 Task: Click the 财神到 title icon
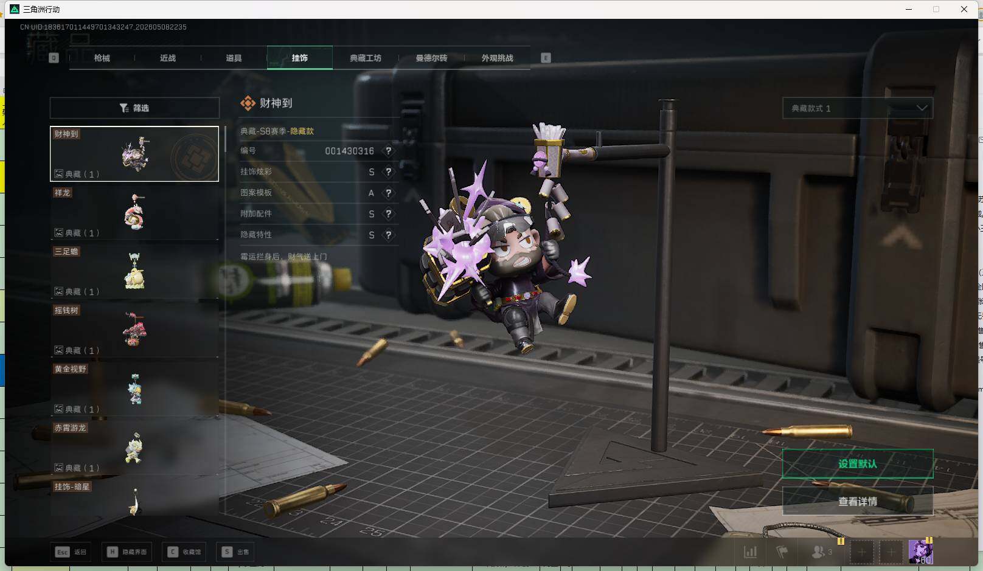(248, 103)
